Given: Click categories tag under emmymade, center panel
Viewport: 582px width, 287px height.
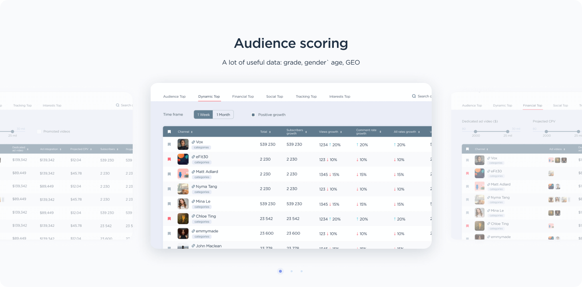Looking at the screenshot, I should point(202,237).
